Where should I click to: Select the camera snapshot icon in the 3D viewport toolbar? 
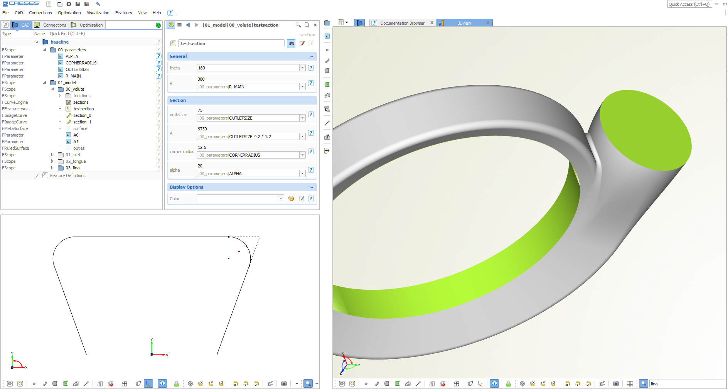click(x=616, y=383)
